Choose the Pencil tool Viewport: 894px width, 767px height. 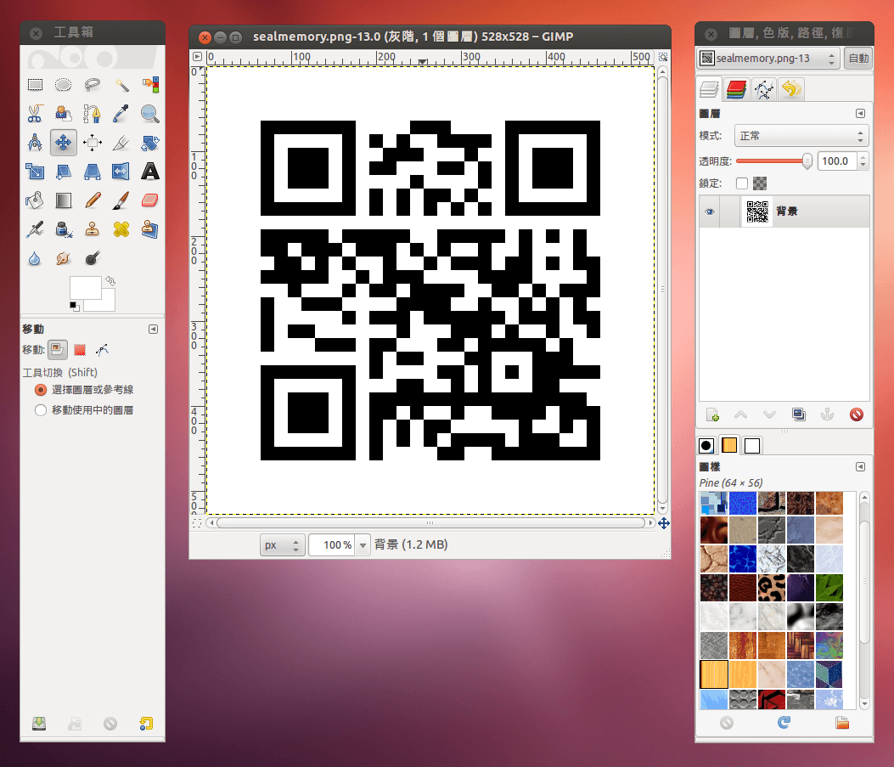(x=93, y=200)
